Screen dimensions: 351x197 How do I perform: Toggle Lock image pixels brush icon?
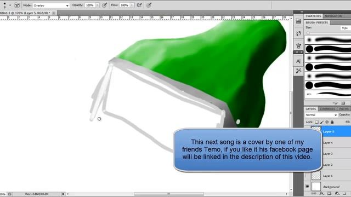(322, 122)
